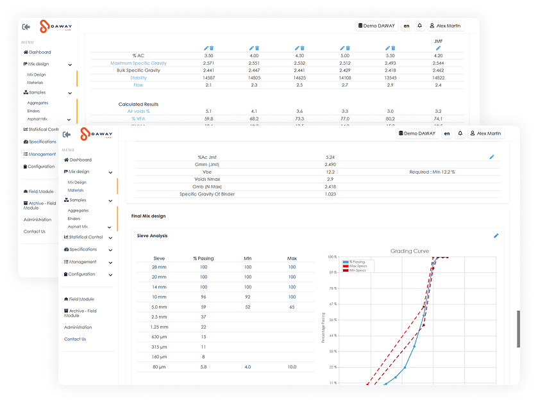Click the notification bell in the back window

(x=419, y=26)
